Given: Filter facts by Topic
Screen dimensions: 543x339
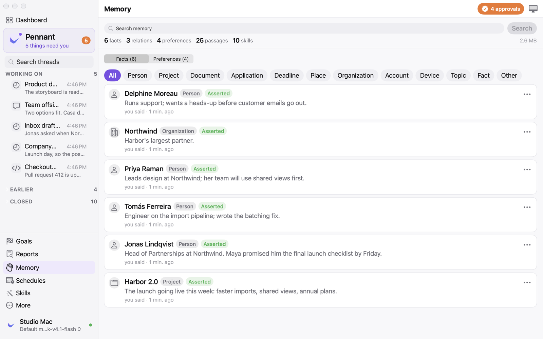Looking at the screenshot, I should pyautogui.click(x=458, y=75).
